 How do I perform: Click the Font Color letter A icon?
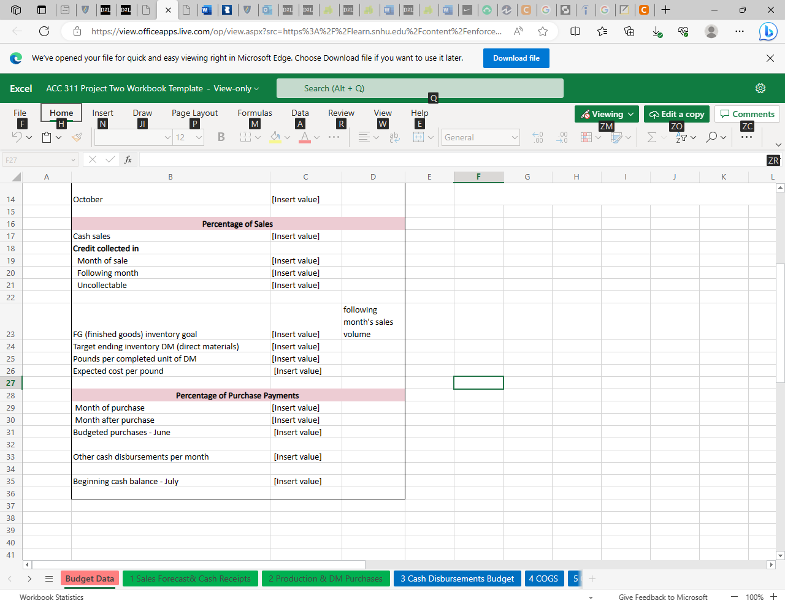point(305,137)
